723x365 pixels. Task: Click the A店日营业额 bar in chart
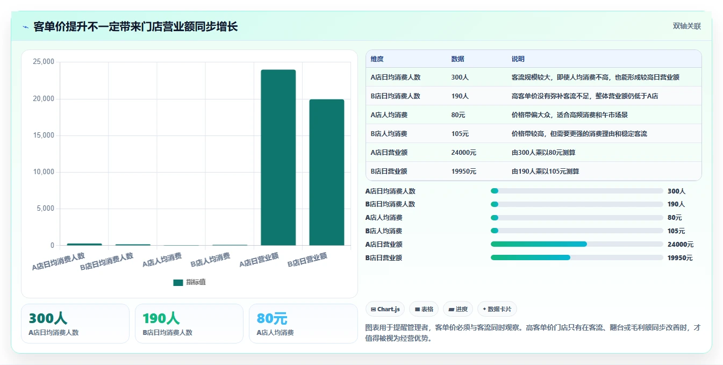[278, 158]
